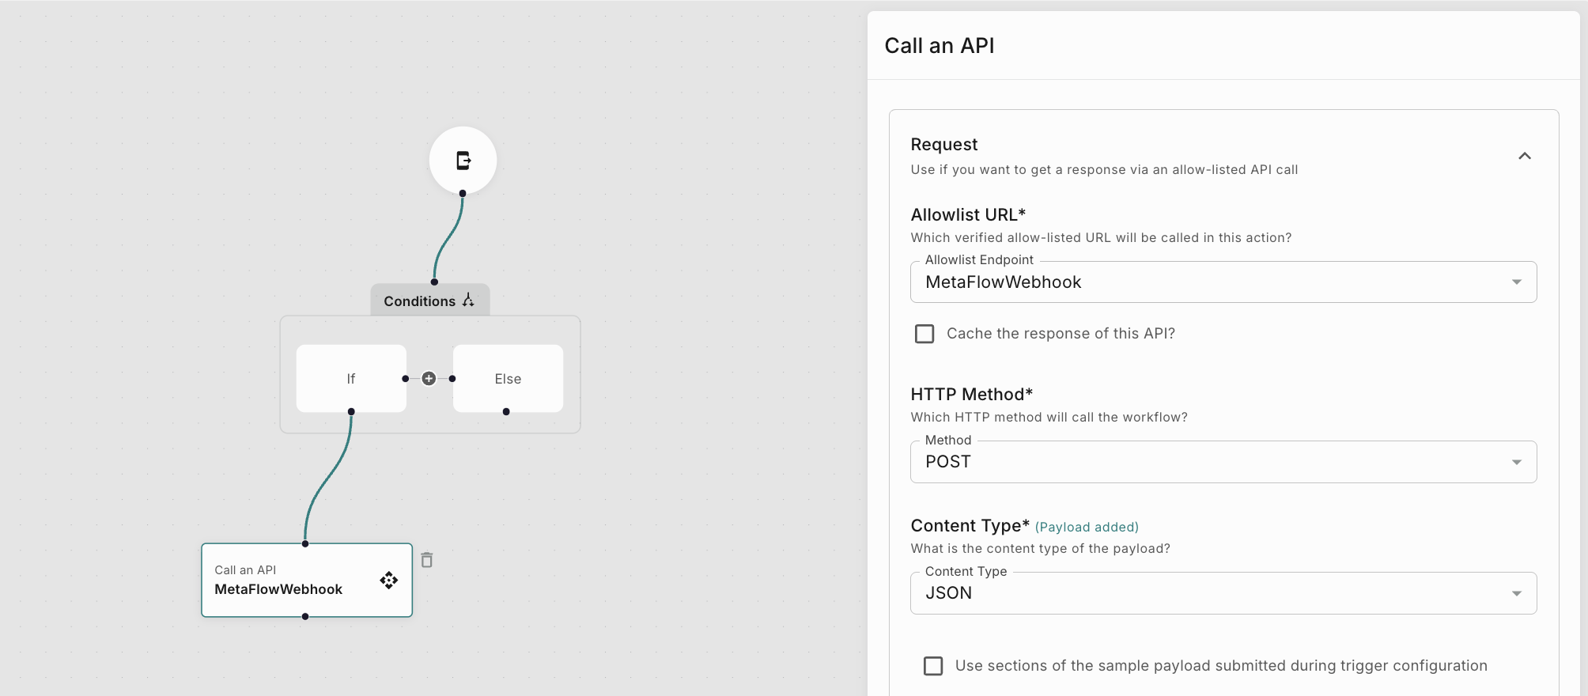Open the Allowlist Endpoint dropdown

pyautogui.click(x=1223, y=282)
